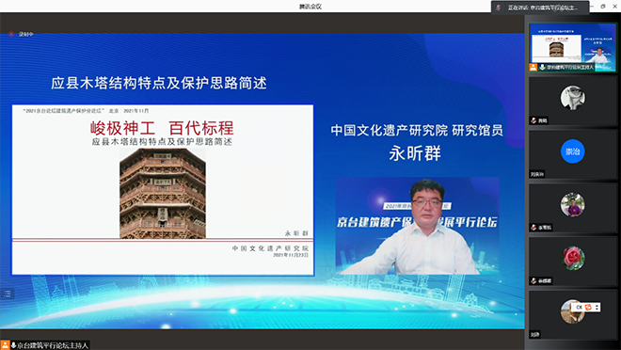This screenshot has height=350, width=621.
Task: Open Sogou toolbar vertical dots menu
Action: (597, 308)
